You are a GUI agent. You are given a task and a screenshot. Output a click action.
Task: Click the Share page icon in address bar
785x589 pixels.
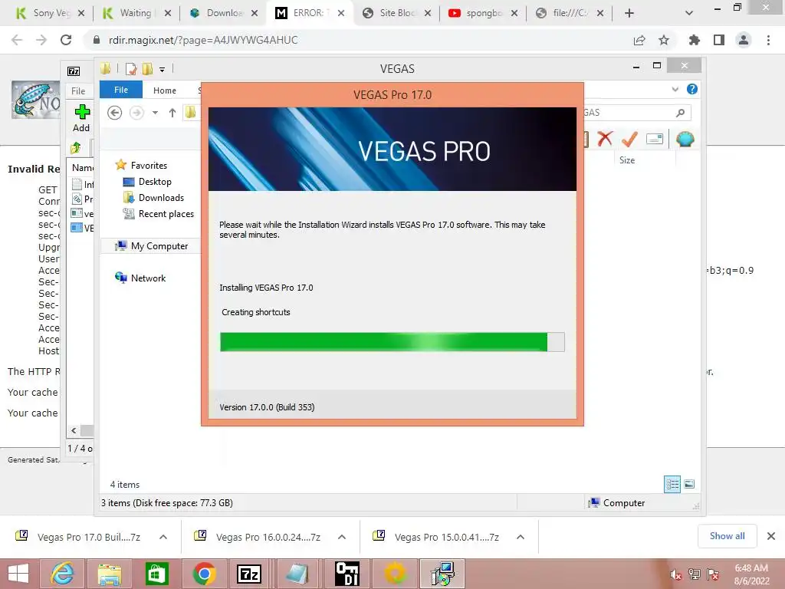(x=639, y=40)
